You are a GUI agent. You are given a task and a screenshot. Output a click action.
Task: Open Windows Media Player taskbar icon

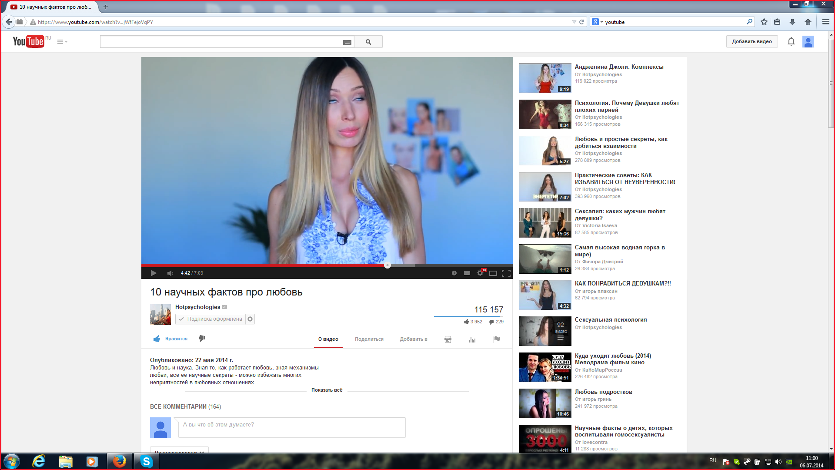pyautogui.click(x=92, y=461)
